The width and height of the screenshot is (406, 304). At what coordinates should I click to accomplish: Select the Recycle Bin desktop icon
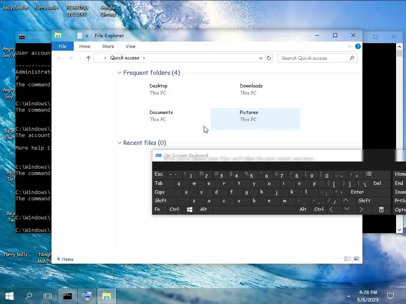point(15,8)
